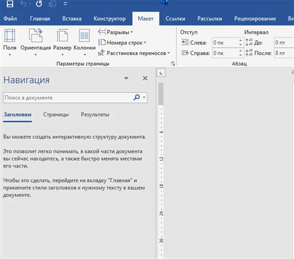The height and width of the screenshot is (259, 294).
Task: Switch to the Вставка tab
Action: pos(72,19)
